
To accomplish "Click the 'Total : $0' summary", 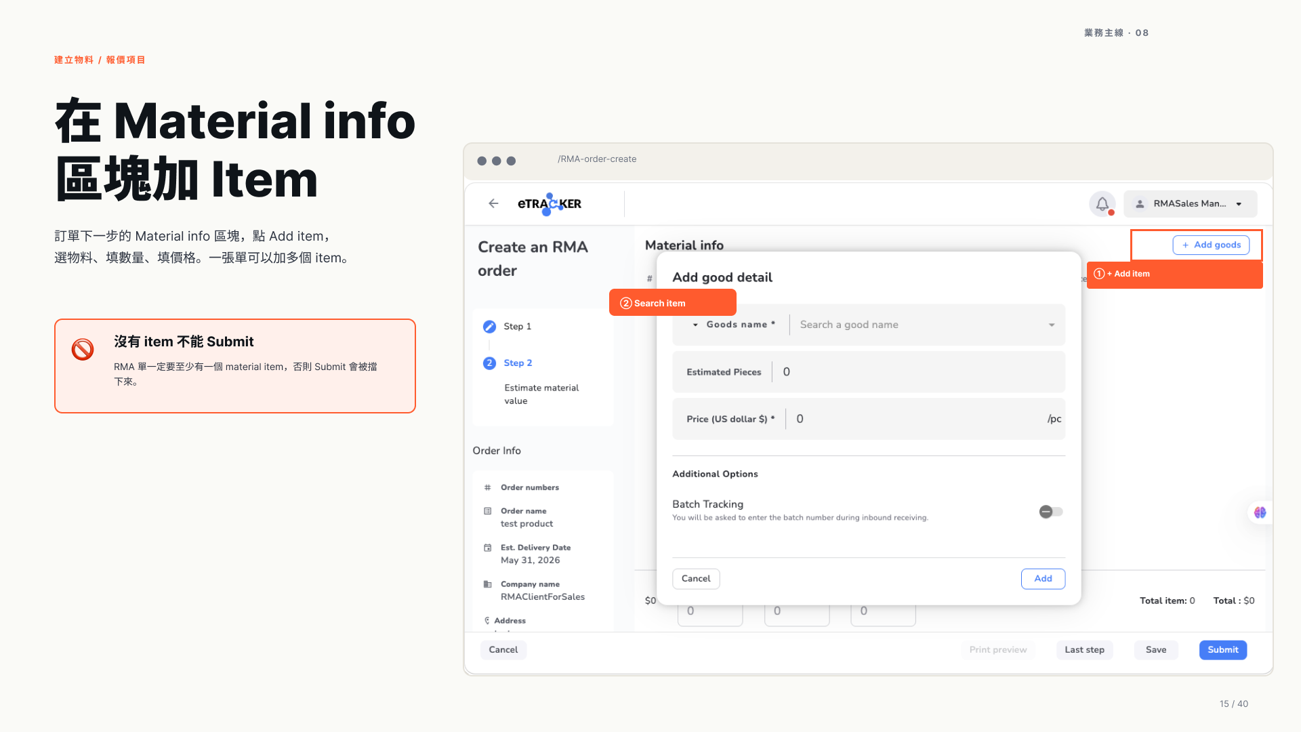I will pos(1233,601).
